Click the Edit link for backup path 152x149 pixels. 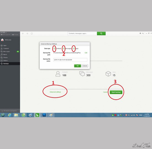[86, 53]
